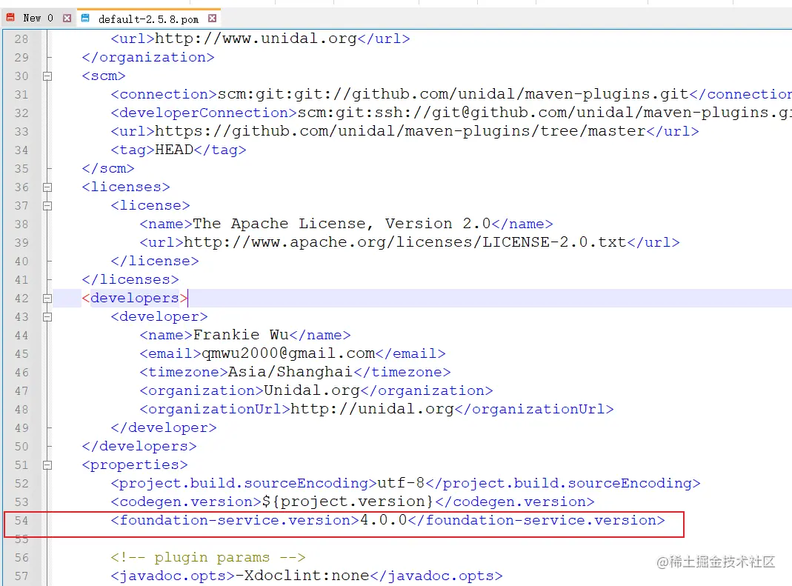The height and width of the screenshot is (586, 792).
Task: Click line number 42 in the margin
Action: tap(21, 298)
